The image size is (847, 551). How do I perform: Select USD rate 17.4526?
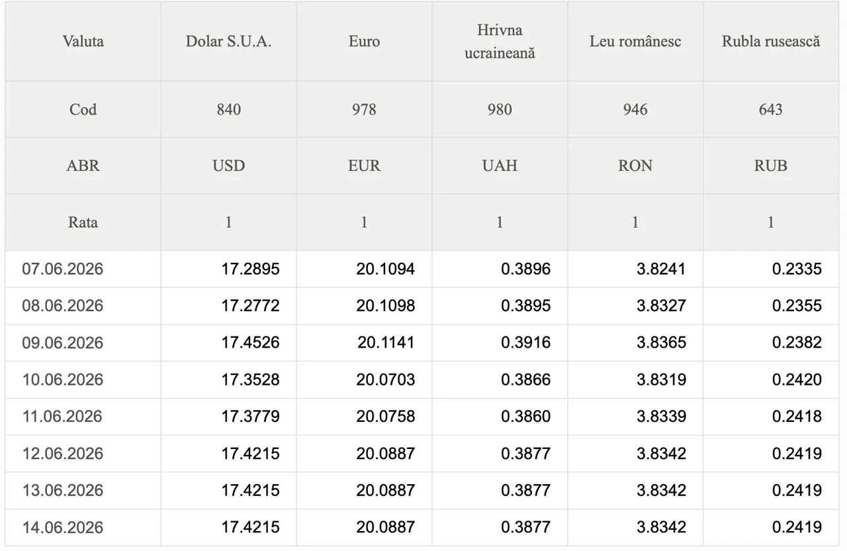(x=250, y=342)
